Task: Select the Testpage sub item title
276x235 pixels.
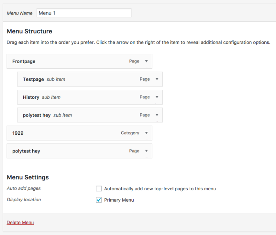Action: (x=33, y=79)
